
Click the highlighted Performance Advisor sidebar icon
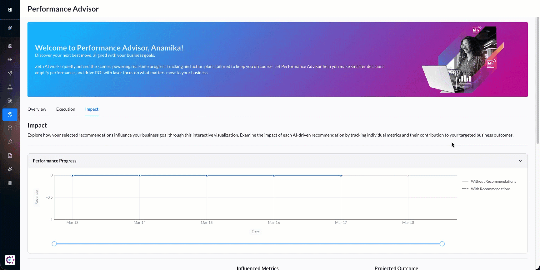coord(10,114)
